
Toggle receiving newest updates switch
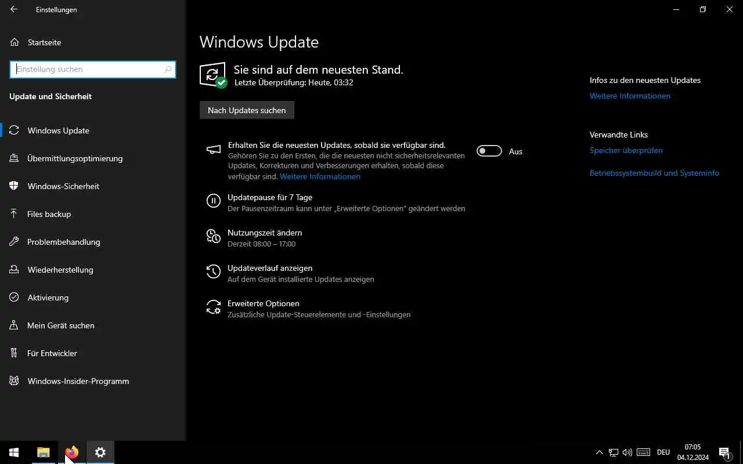click(489, 151)
